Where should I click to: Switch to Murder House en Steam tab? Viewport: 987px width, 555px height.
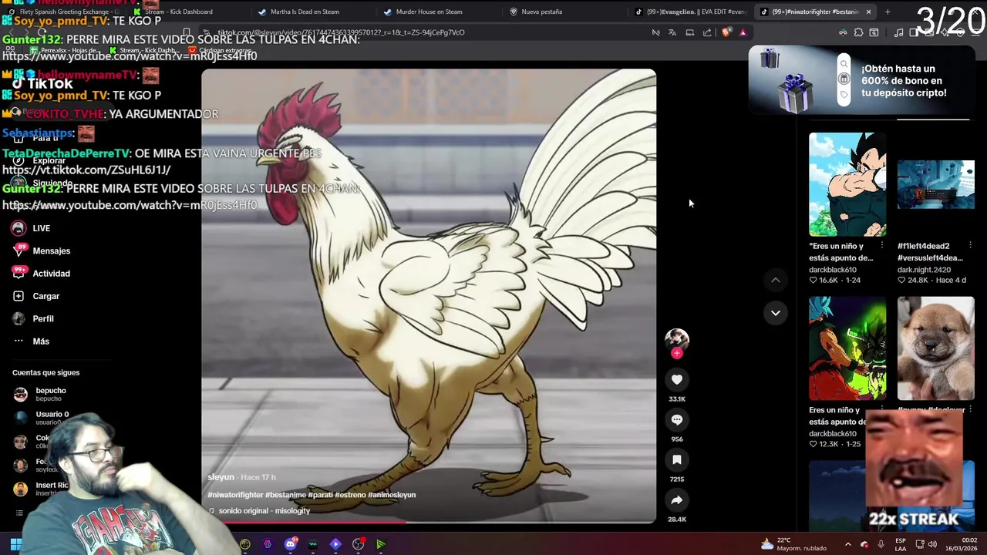440,12
